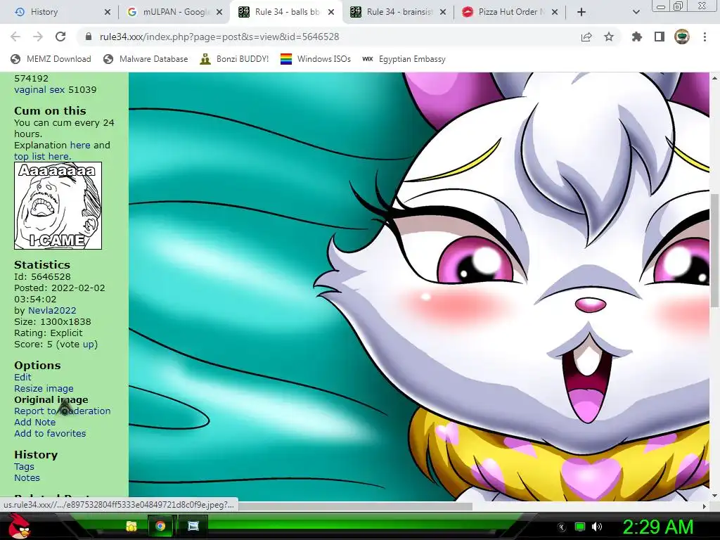Open the Tags history link
The width and height of the screenshot is (720, 540).
(25, 467)
